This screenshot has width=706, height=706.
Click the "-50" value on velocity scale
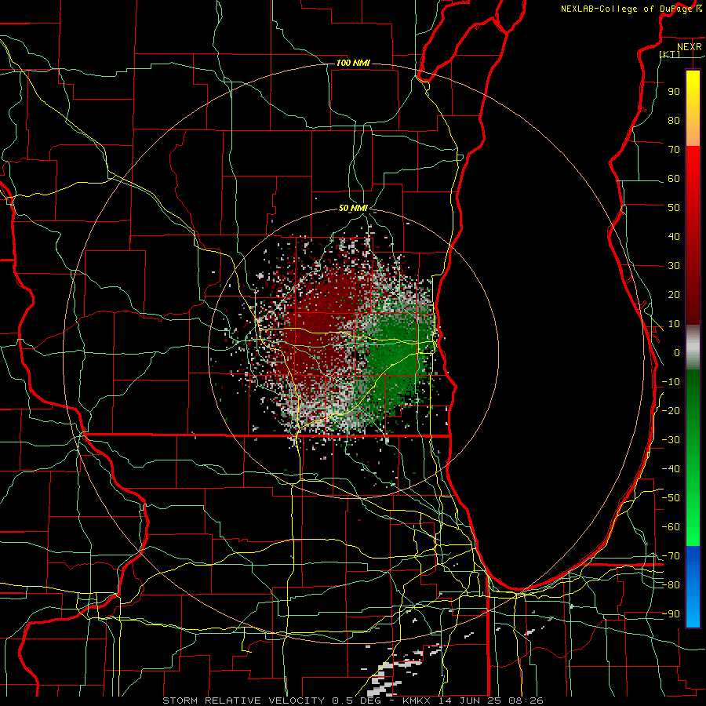[x=671, y=498]
